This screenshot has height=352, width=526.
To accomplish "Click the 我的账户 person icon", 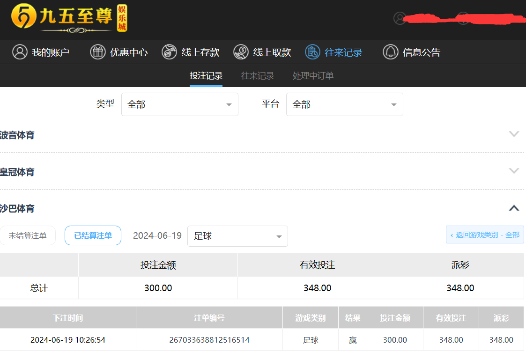I will pos(20,52).
